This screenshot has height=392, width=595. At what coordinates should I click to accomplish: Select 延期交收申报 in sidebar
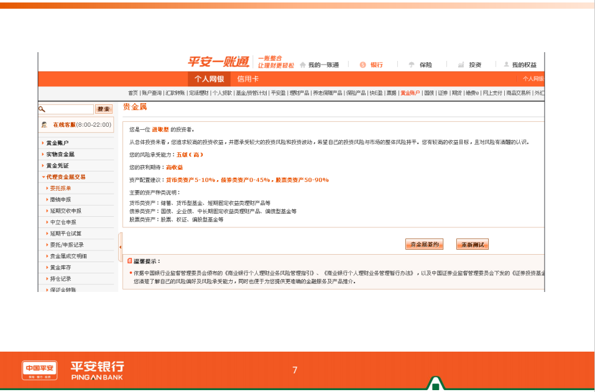click(66, 211)
